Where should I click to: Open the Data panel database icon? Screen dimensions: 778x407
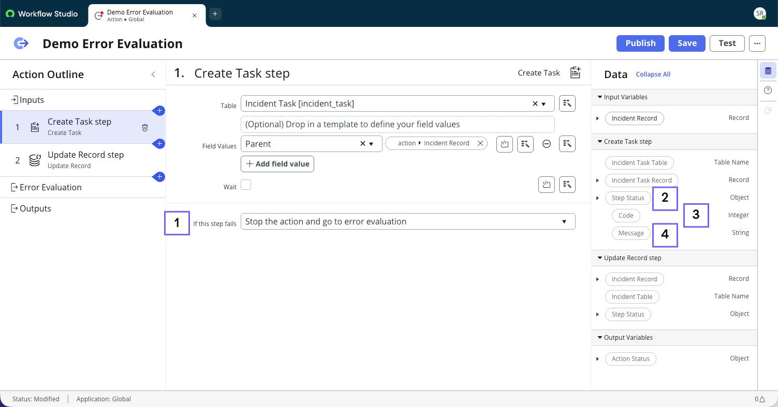pyautogui.click(x=768, y=71)
